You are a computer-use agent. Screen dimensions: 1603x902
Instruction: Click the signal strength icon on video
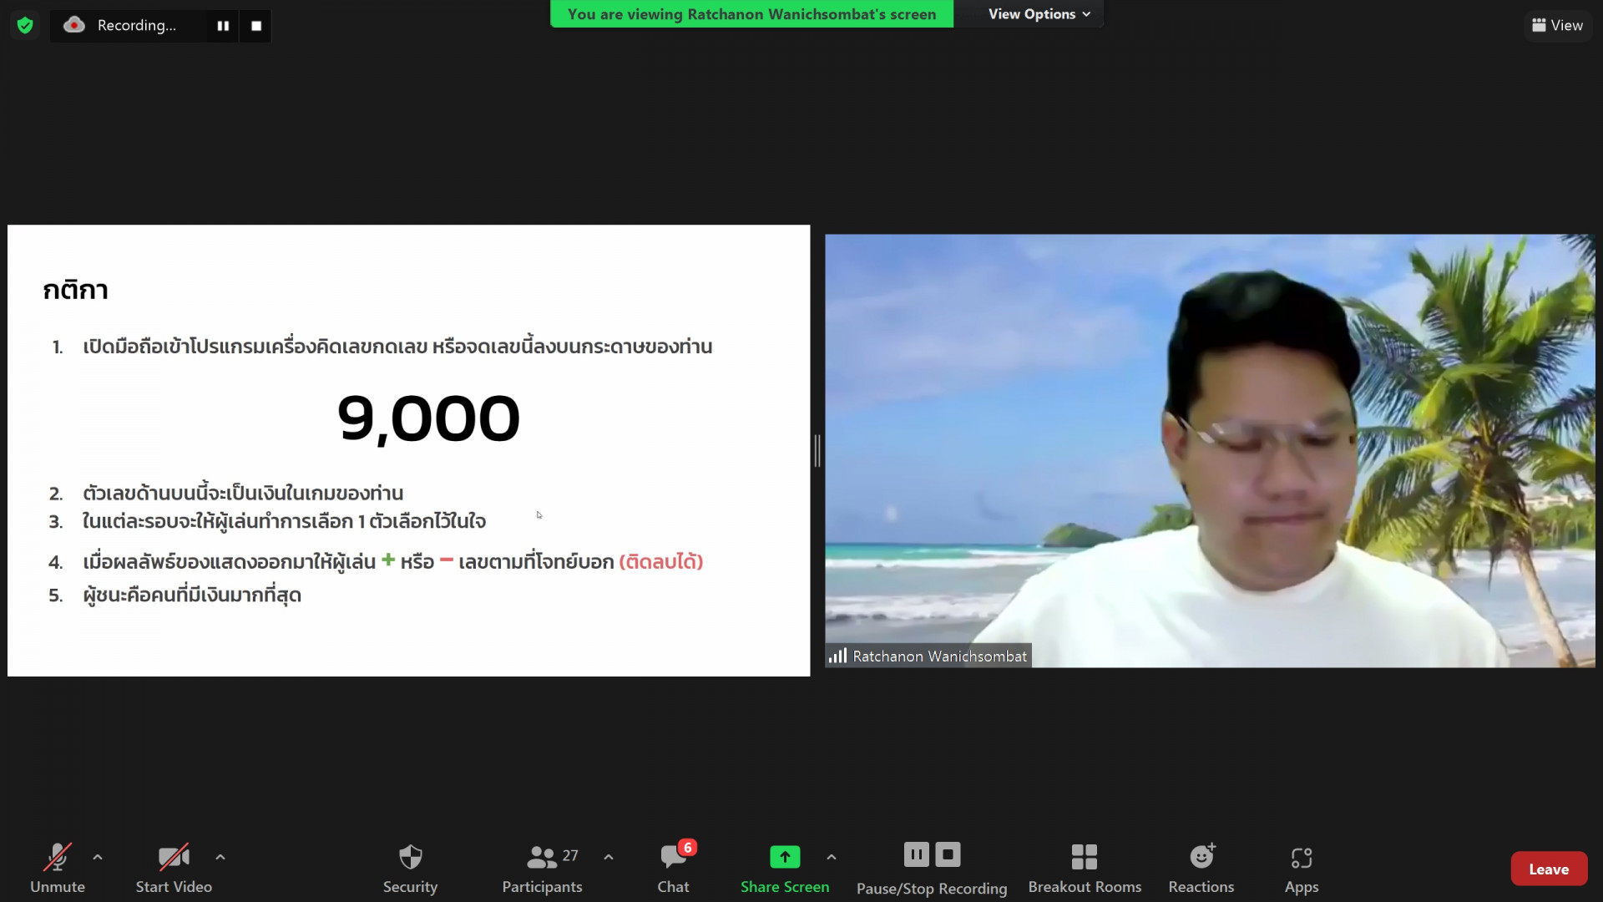(x=837, y=656)
